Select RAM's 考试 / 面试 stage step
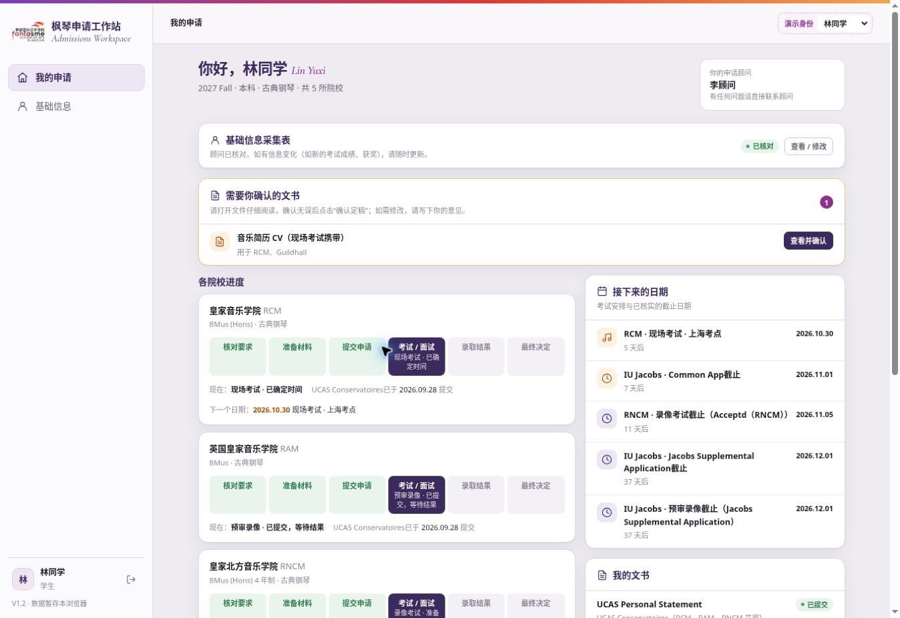Screen dimensions: 900x618 pyautogui.click(x=417, y=495)
